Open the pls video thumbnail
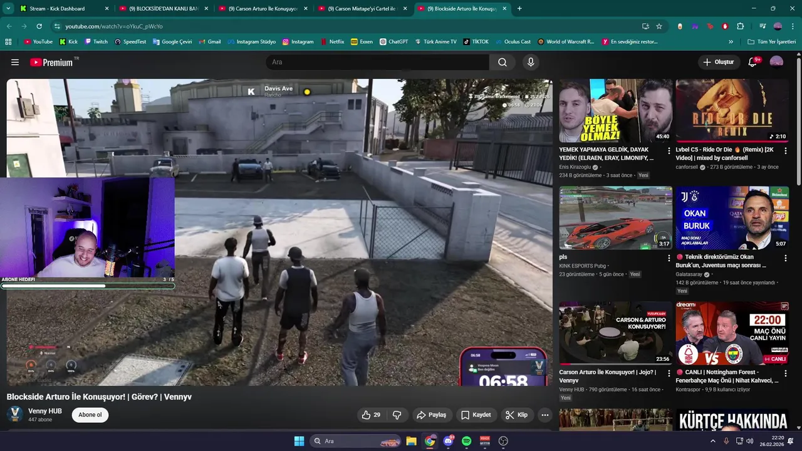 (616, 218)
